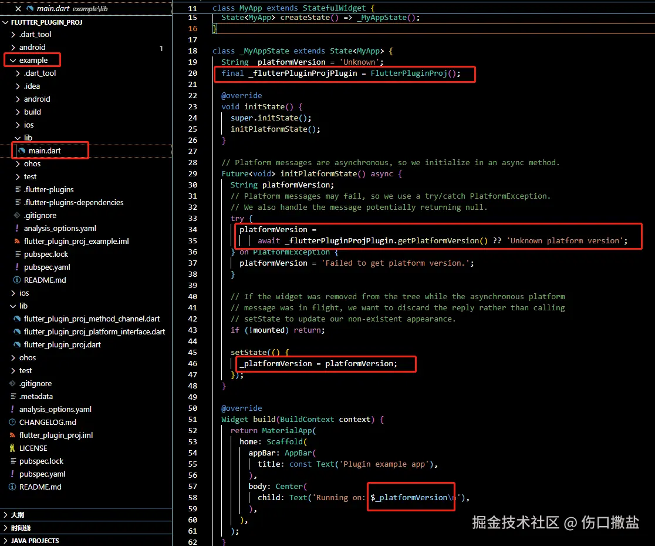Collapse the example folder chevron
Viewport: 655px width, 546px height.
[x=13, y=61]
